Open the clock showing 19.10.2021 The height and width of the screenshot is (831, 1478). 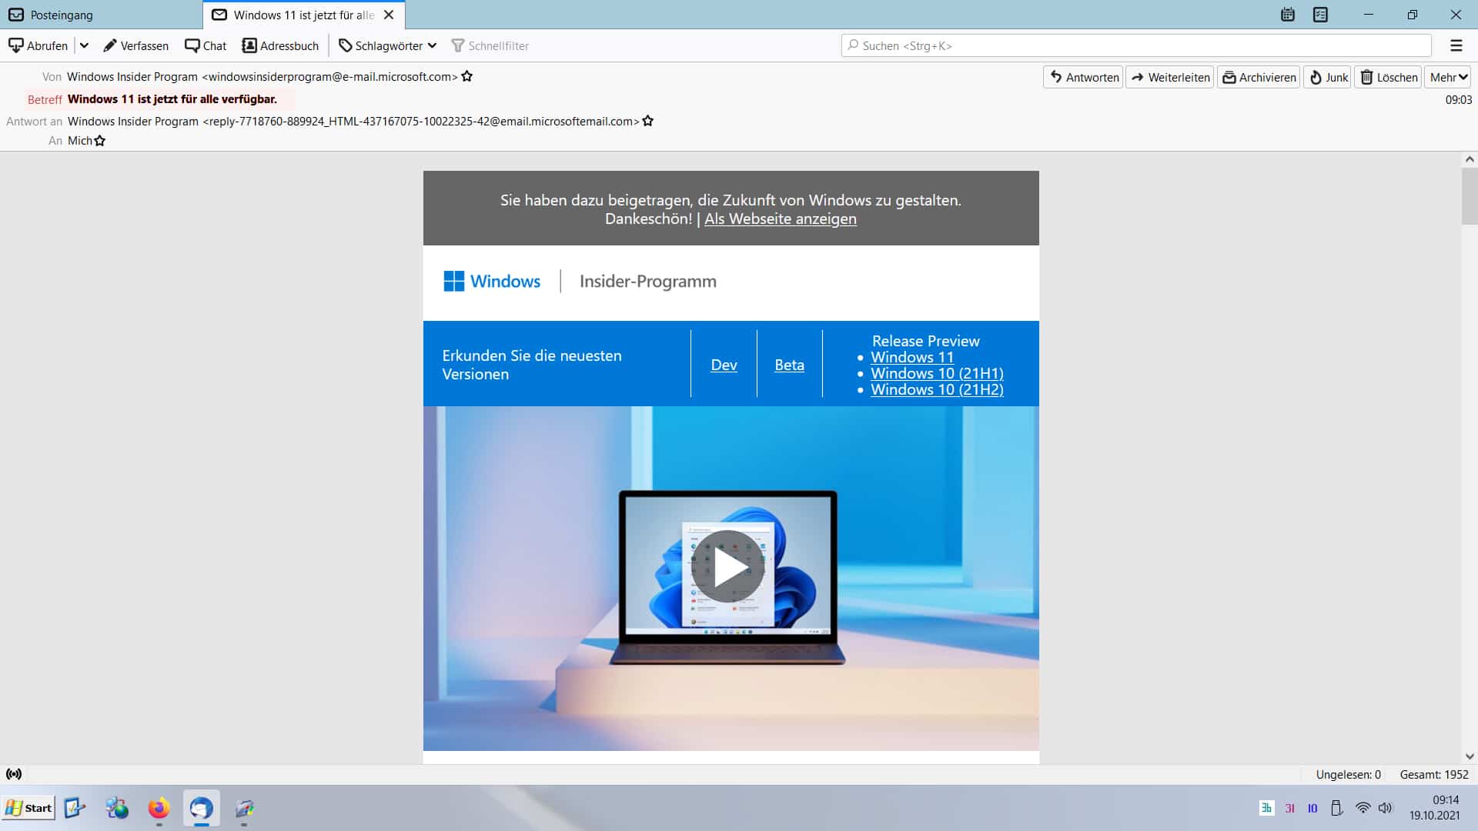coord(1435,808)
